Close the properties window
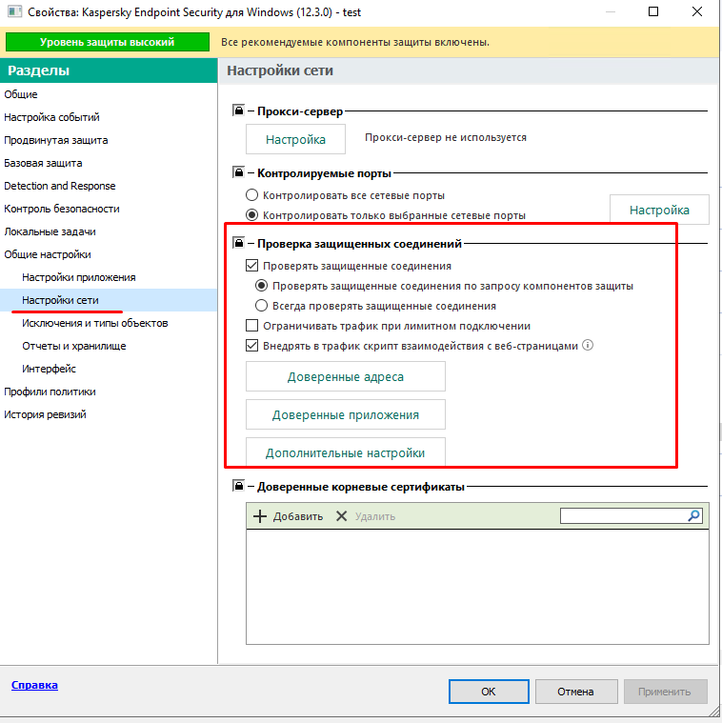The width and height of the screenshot is (722, 723). tap(697, 11)
